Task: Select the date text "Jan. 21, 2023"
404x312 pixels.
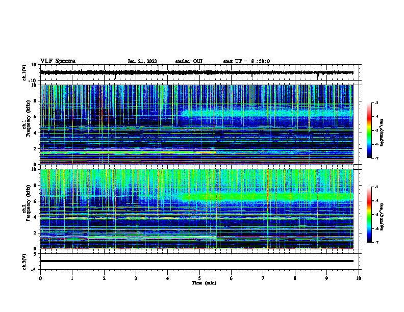Action: [x=142, y=61]
